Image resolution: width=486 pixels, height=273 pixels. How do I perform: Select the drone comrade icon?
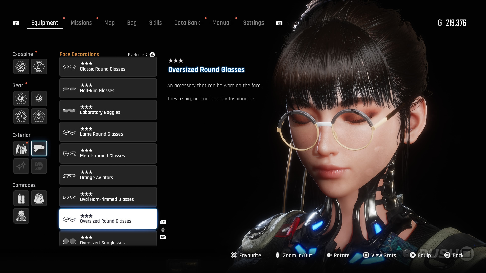pyautogui.click(x=21, y=198)
